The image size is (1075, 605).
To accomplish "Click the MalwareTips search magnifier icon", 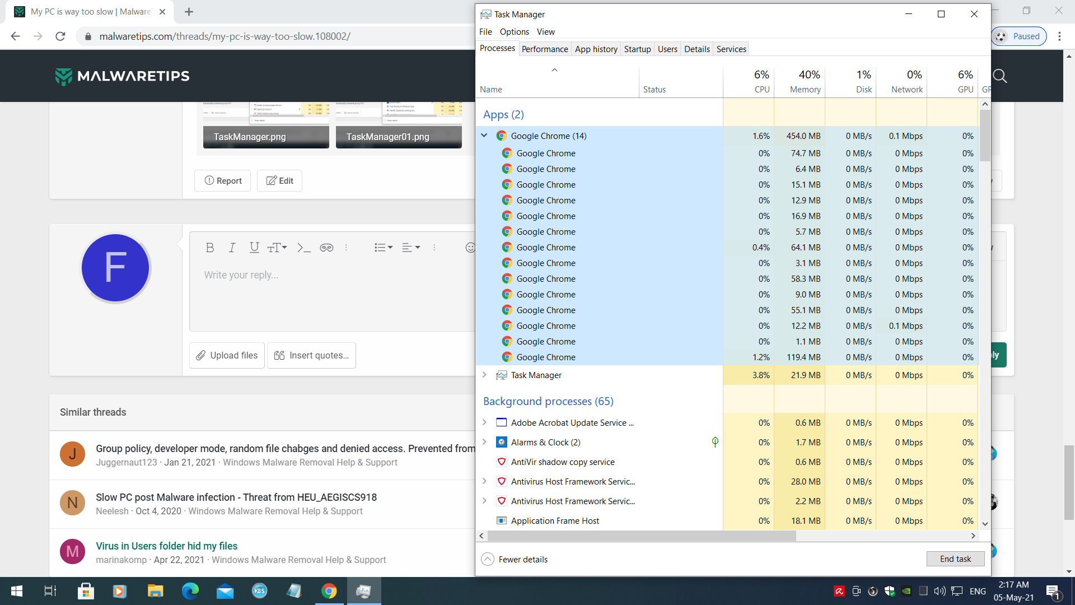I will 1000,76.
